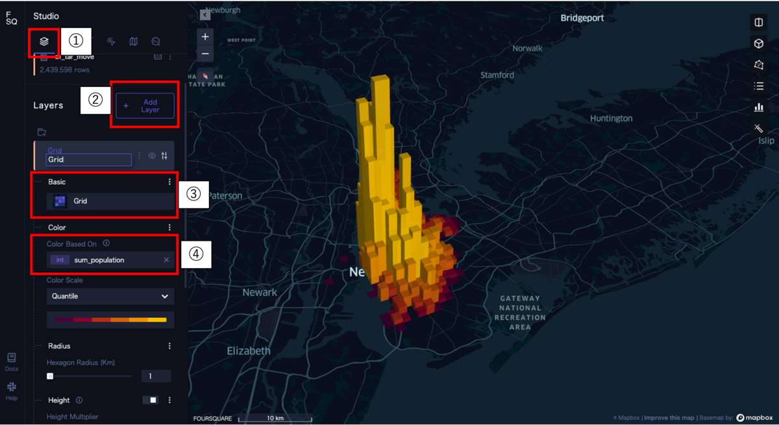Open the Color Scale dropdown
Screen dimensions: 779x425
[110, 296]
